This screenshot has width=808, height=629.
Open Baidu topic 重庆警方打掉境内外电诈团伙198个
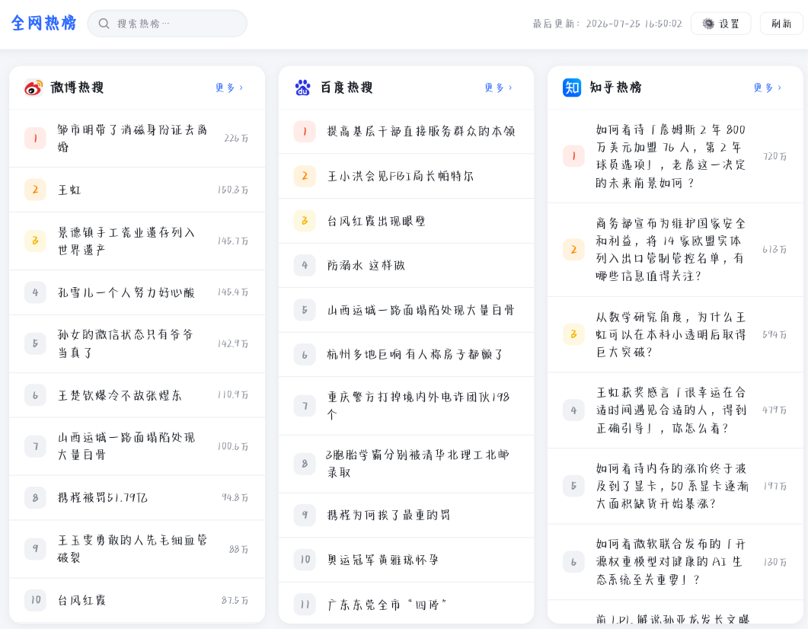coord(406,406)
